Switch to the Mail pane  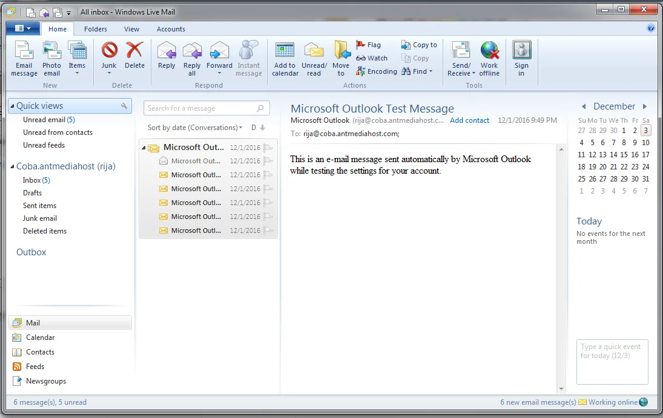pos(70,323)
